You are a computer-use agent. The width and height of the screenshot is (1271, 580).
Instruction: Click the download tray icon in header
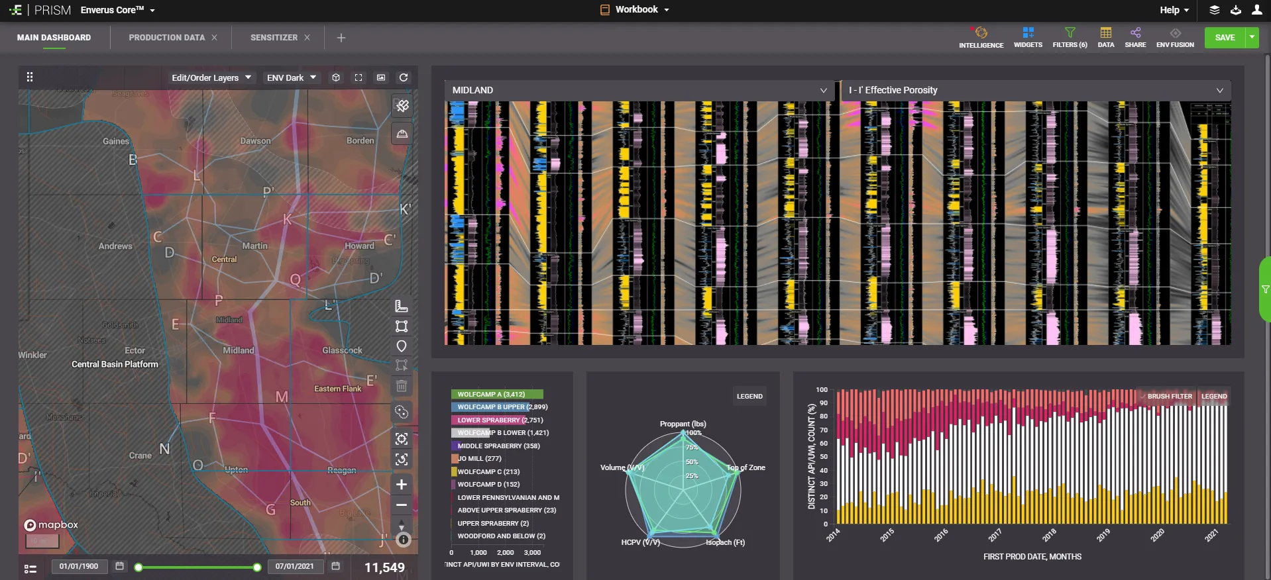click(x=1236, y=10)
